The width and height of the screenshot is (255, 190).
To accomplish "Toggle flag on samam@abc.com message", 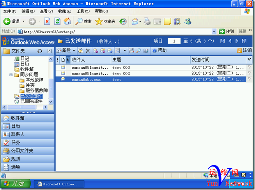I will (x=249, y=79).
